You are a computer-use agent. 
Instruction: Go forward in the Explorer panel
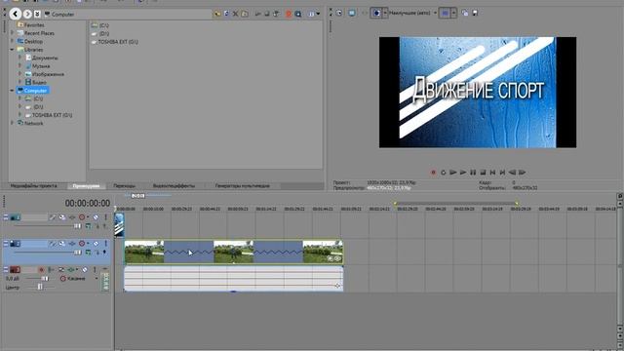tap(27, 14)
